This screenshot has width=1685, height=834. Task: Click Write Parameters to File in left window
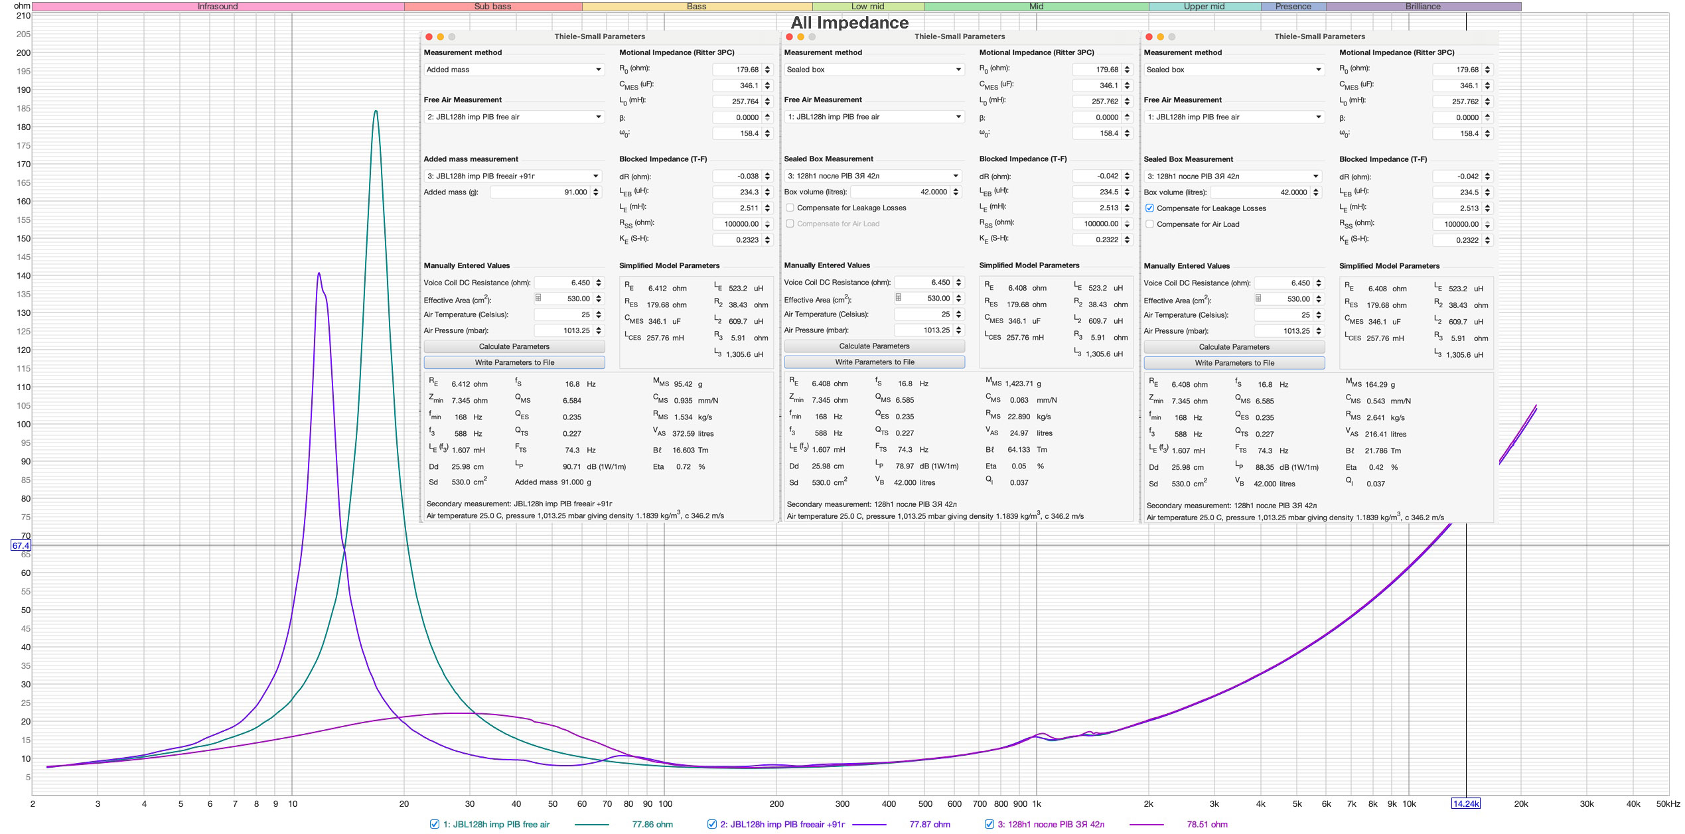(x=514, y=362)
